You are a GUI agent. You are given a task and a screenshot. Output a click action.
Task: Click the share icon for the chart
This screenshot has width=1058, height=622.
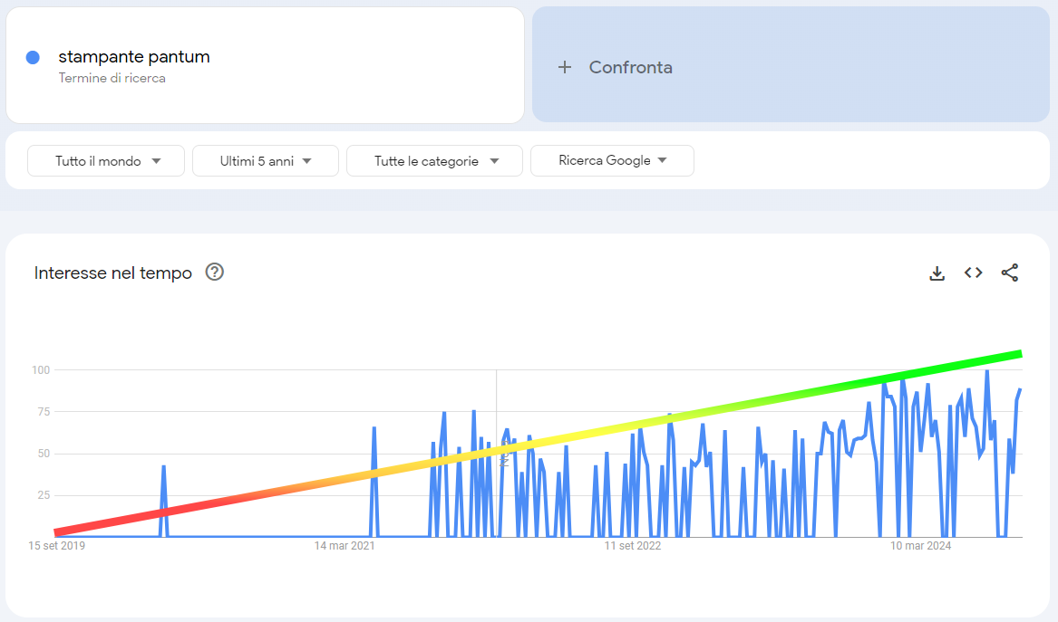(x=1009, y=273)
